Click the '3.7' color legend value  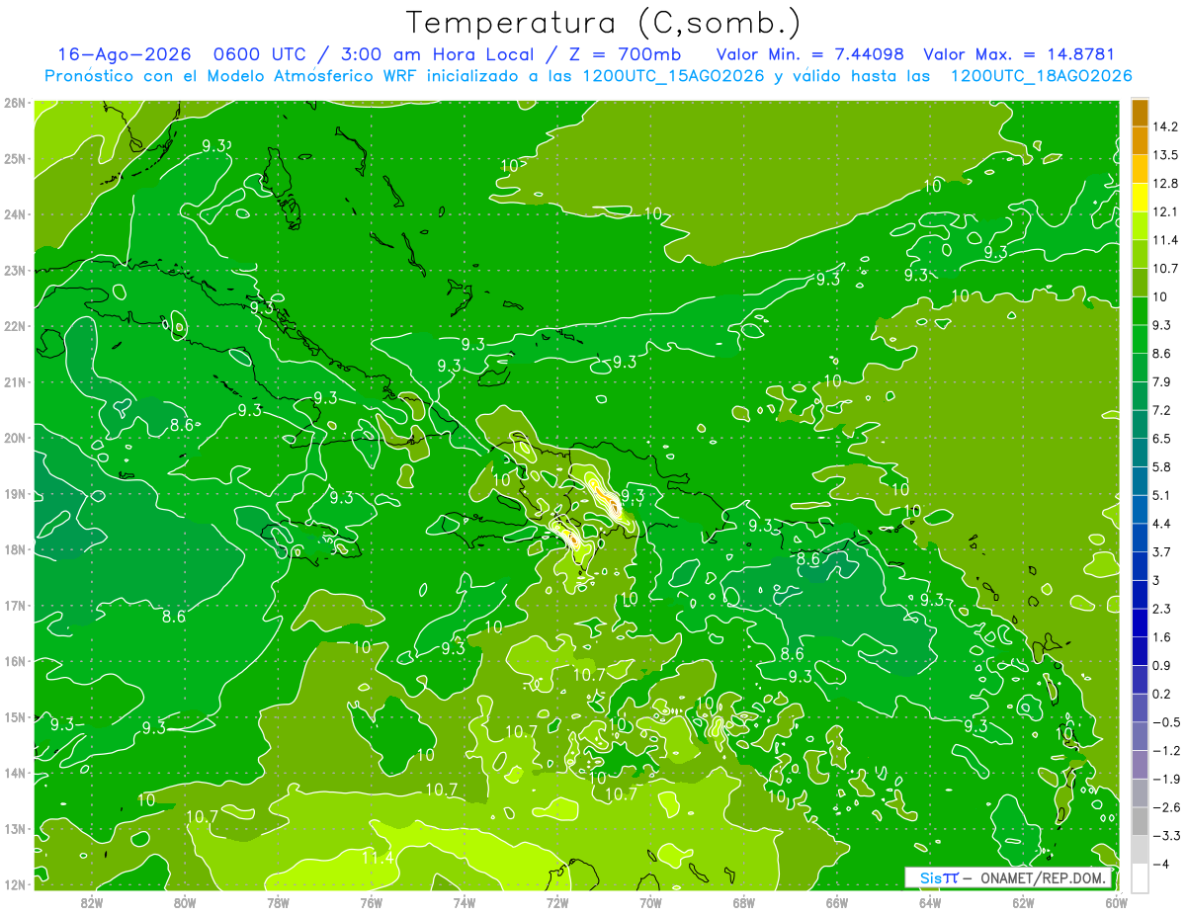tap(1162, 551)
